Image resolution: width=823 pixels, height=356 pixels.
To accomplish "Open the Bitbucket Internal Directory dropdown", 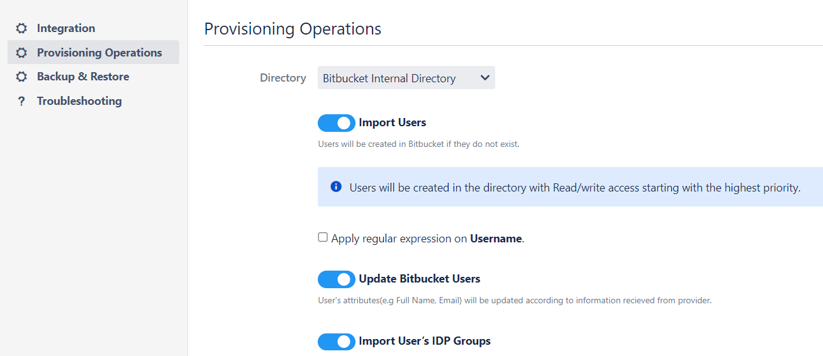I will 406,78.
